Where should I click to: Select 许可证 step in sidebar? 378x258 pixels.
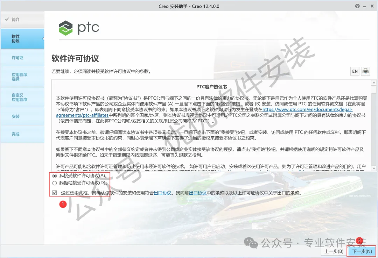tap(22, 58)
